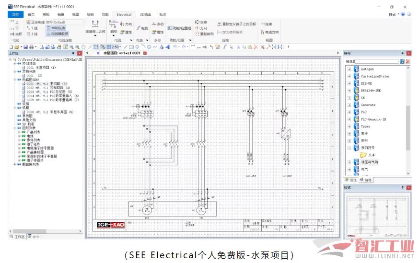Select the 光标 potential cursor option

point(16,34)
